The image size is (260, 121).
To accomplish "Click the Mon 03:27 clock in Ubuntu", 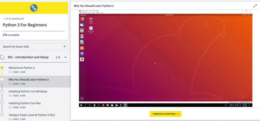I will tap(169, 15).
